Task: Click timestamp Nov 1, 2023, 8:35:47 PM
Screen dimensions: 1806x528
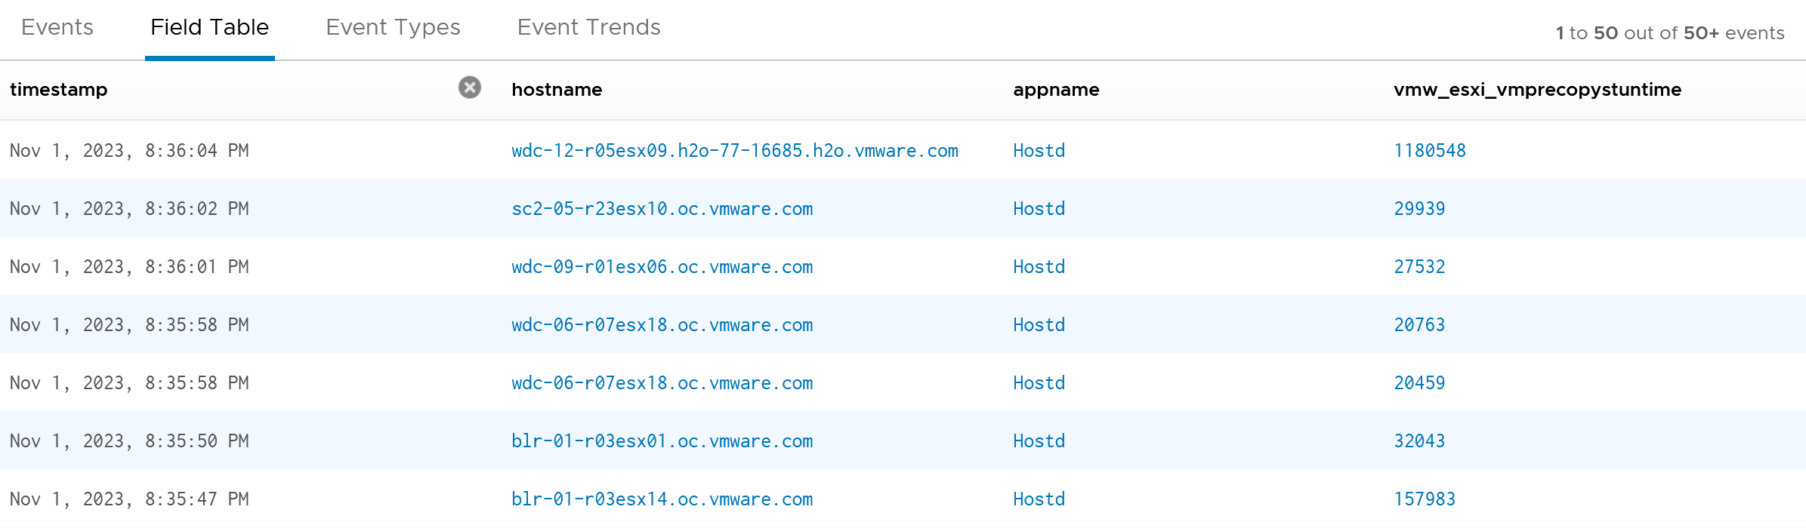Action: pyautogui.click(x=129, y=499)
